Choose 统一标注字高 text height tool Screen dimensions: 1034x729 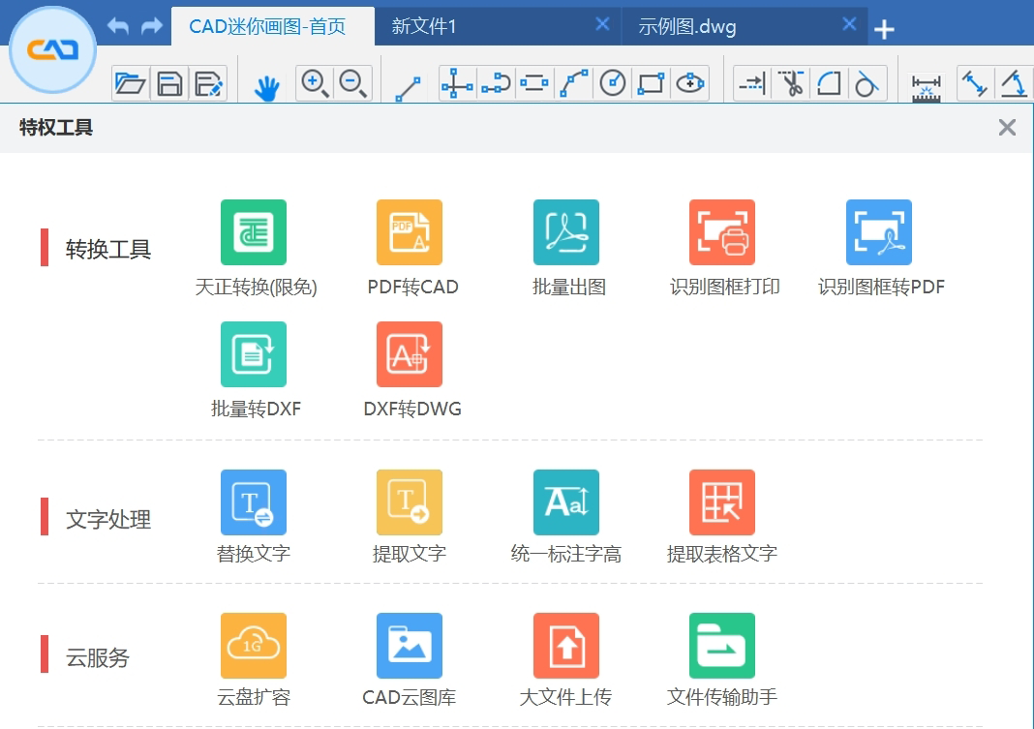point(566,502)
